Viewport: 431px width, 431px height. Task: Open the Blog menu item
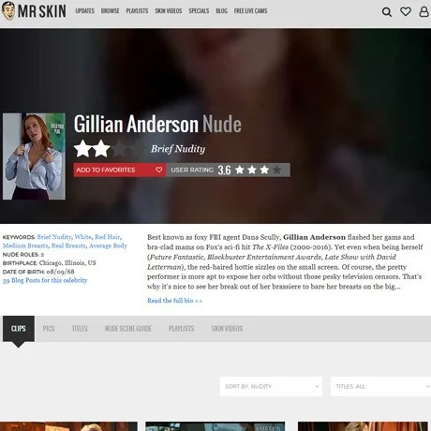click(221, 11)
